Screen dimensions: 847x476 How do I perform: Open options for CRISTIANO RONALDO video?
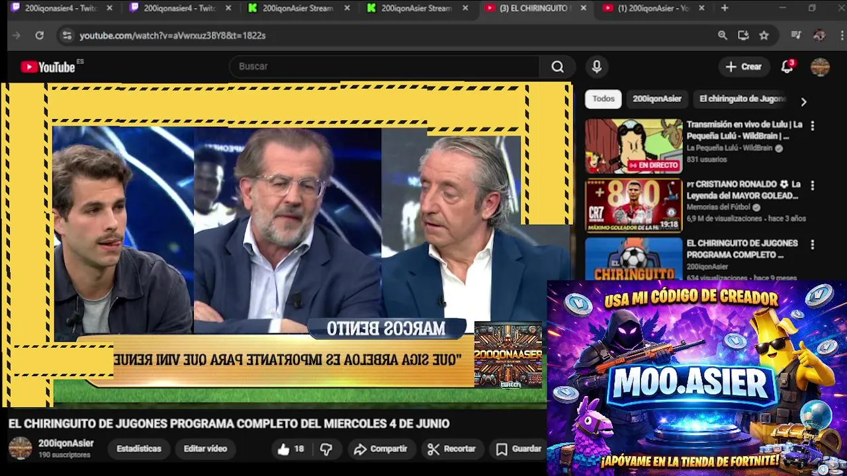pos(813,185)
